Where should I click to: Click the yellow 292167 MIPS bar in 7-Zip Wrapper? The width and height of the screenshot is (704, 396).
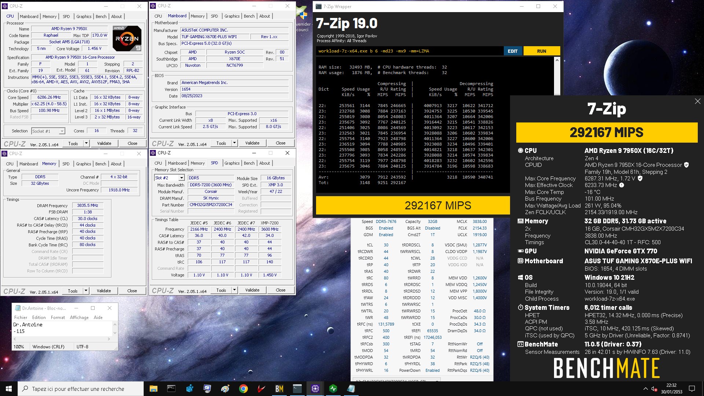[x=413, y=205]
